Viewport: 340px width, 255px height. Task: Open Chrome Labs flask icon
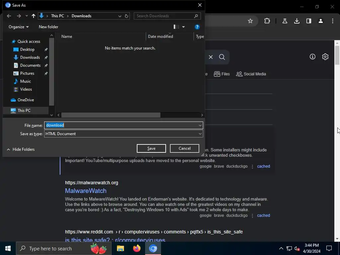[285, 21]
